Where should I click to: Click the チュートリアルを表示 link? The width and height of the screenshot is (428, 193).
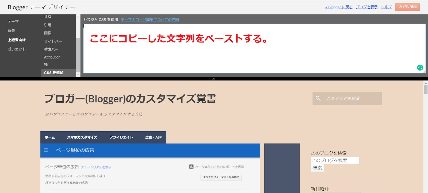pyautogui.click(x=96, y=167)
